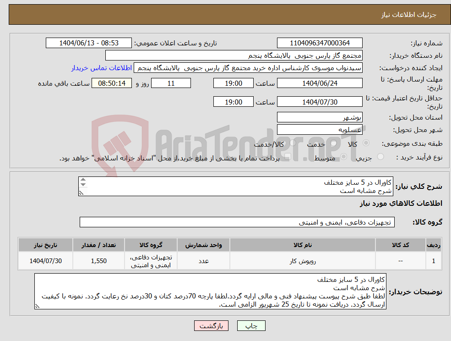Screen dimensions: 451x341
Task: Click the عسلویه city field
Action: click(x=319, y=129)
